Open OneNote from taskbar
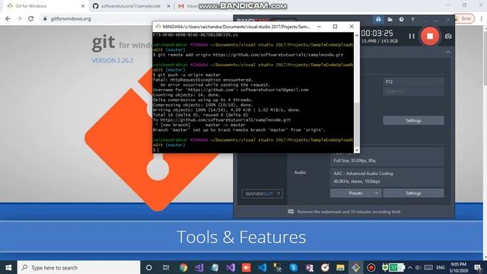This screenshot has width=487, height=274. click(309, 267)
